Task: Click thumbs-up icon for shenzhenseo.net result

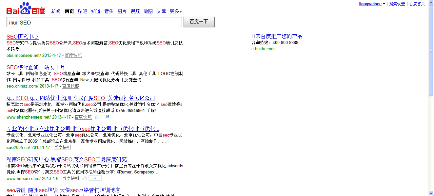Action: click(x=97, y=117)
